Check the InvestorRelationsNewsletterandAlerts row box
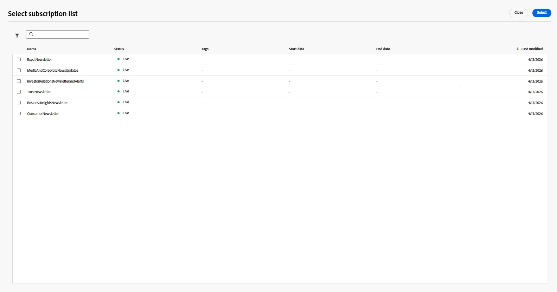Viewport: 557px width, 292px height. tap(19, 81)
